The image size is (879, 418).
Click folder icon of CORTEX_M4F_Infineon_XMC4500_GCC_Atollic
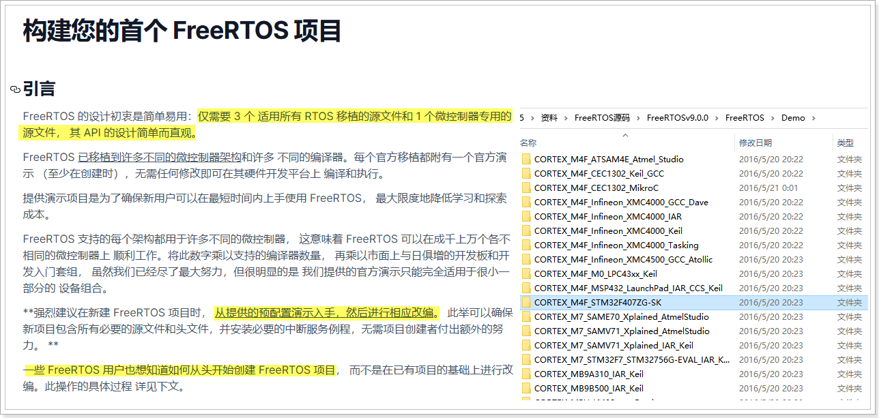pyautogui.click(x=526, y=259)
